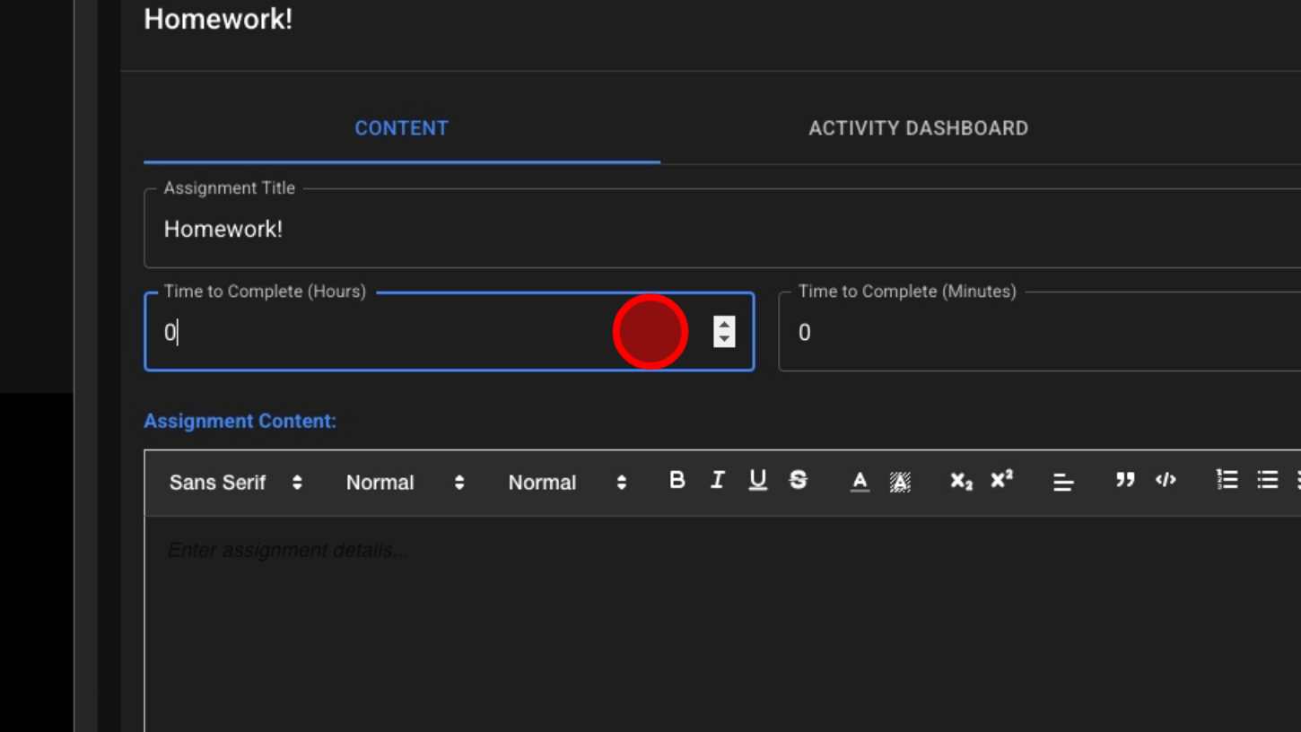The height and width of the screenshot is (732, 1301).
Task: Open the Normal dropdown adjacent to Sans Serif
Action: tap(405, 483)
